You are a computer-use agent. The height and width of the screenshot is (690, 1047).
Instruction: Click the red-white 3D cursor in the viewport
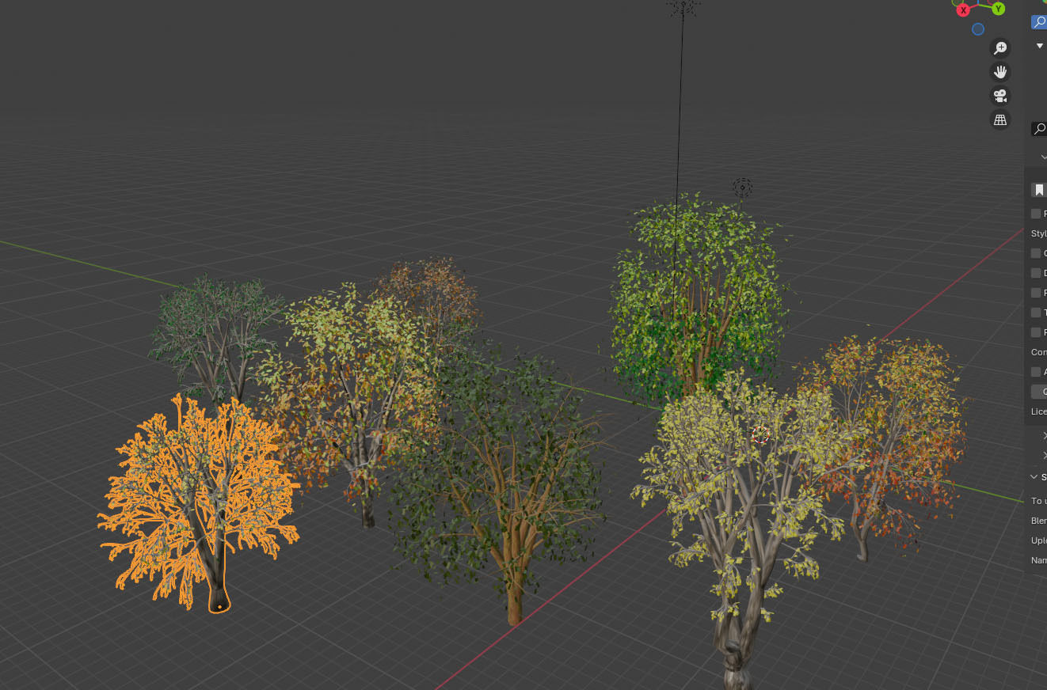click(x=760, y=434)
